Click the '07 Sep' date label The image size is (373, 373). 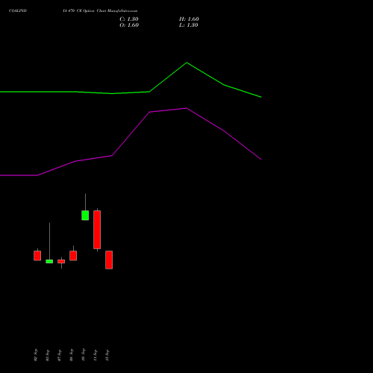click(x=60, y=355)
